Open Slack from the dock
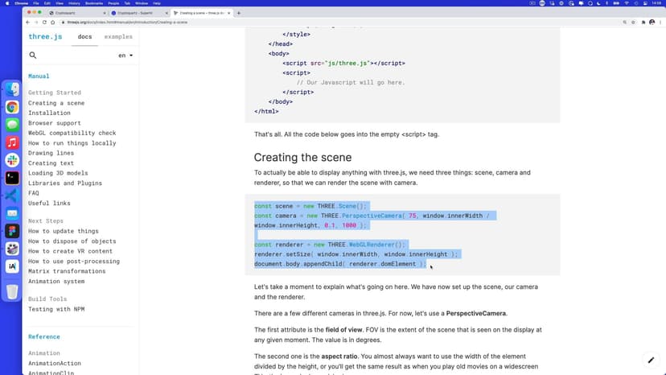 (x=12, y=160)
